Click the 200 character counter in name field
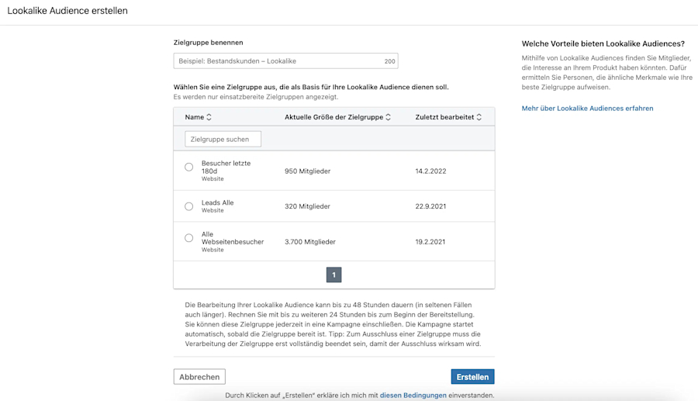Image resolution: width=698 pixels, height=401 pixels. tap(389, 61)
